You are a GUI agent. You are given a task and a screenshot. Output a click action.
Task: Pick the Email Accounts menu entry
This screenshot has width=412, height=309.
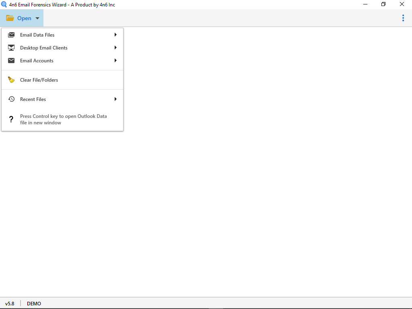(x=62, y=60)
